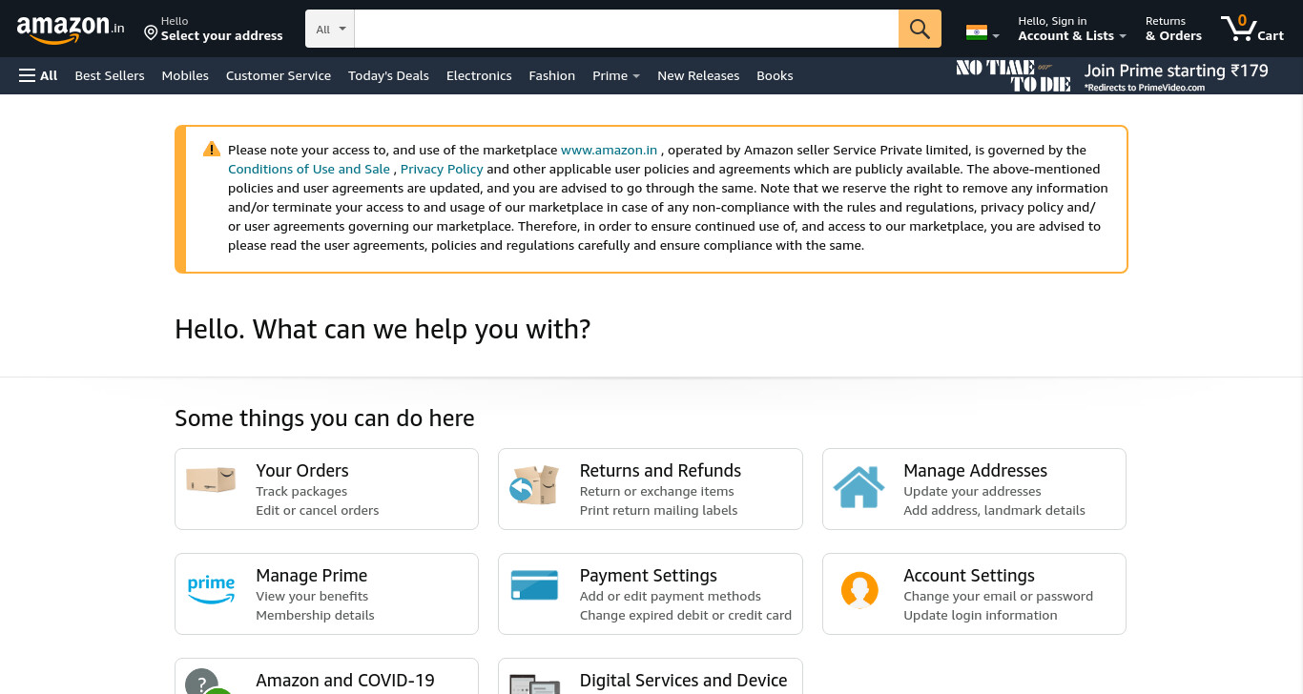This screenshot has width=1303, height=694.
Task: Click the warning triangle in notice
Action: point(212,149)
